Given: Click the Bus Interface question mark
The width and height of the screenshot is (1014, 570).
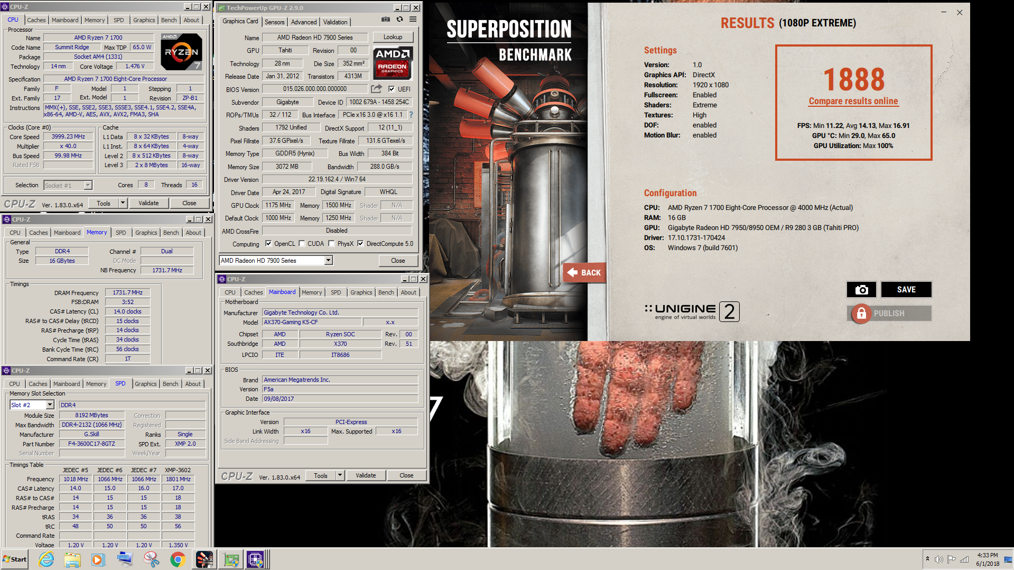Looking at the screenshot, I should click(411, 115).
